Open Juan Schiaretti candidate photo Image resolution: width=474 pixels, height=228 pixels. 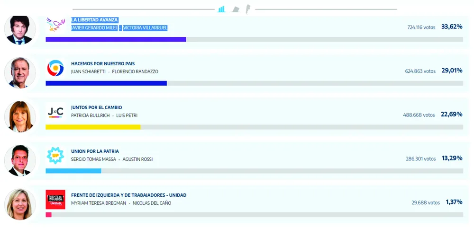coord(20,73)
